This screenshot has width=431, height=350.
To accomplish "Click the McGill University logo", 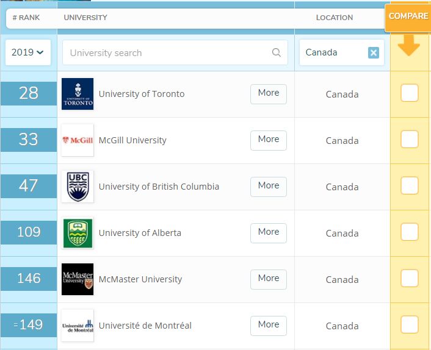I will 78,140.
